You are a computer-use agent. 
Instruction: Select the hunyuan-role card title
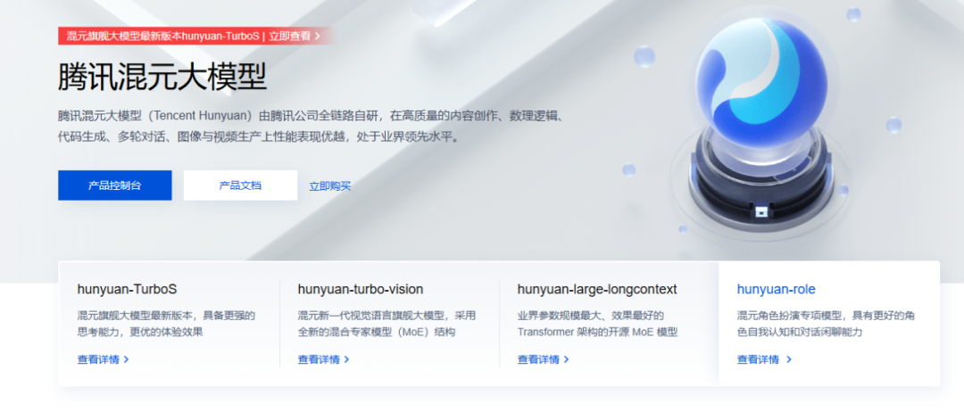click(x=777, y=289)
